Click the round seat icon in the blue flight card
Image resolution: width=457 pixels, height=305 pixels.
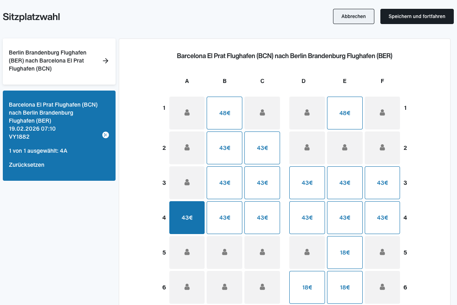coord(106,135)
